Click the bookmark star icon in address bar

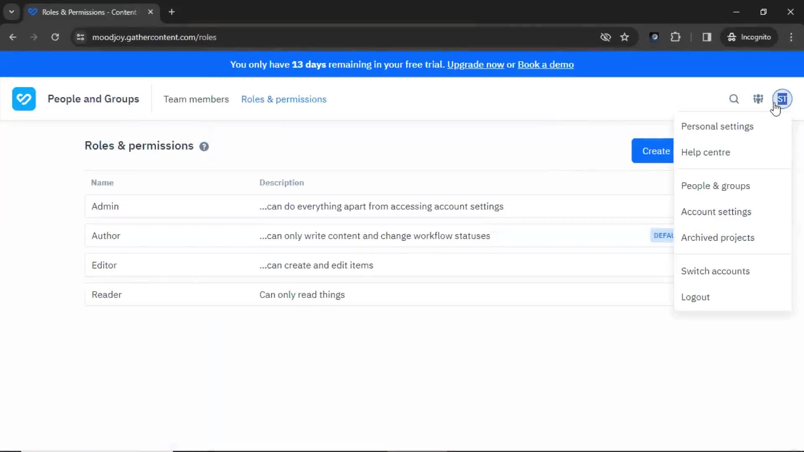[x=624, y=37]
